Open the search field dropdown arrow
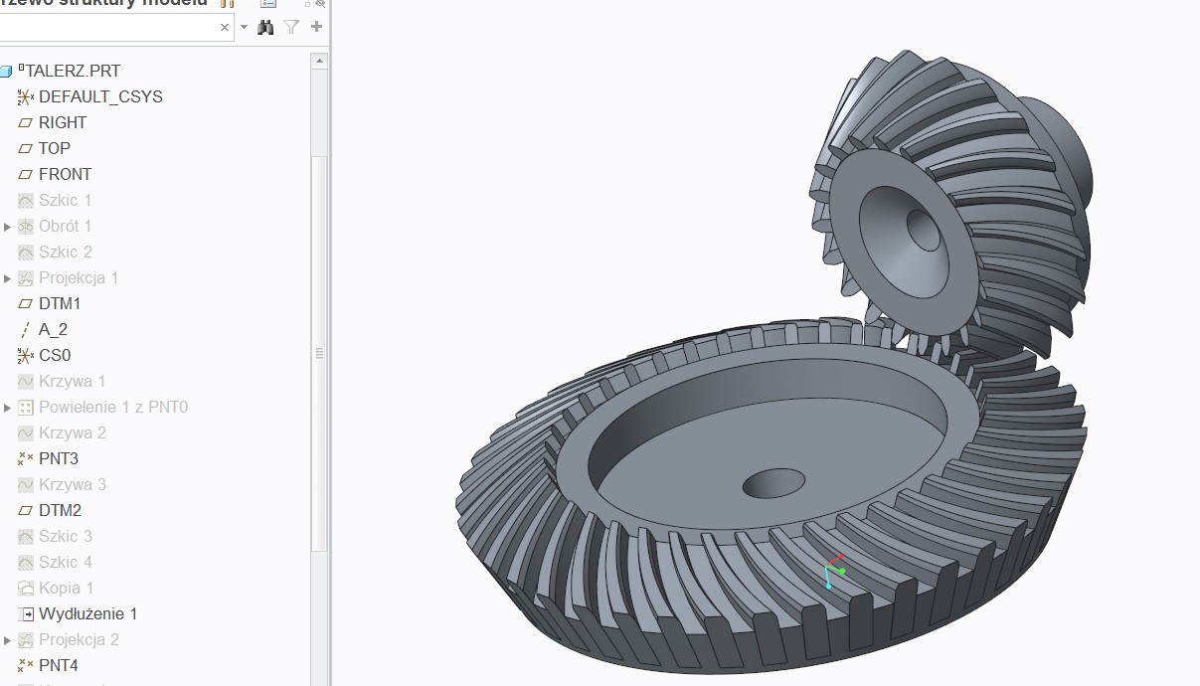Image resolution: width=1200 pixels, height=686 pixels. tap(245, 28)
